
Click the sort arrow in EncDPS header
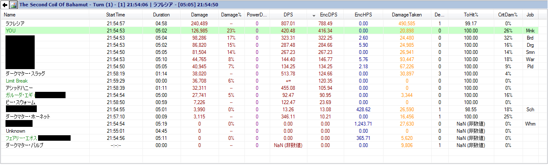tap(314, 15)
